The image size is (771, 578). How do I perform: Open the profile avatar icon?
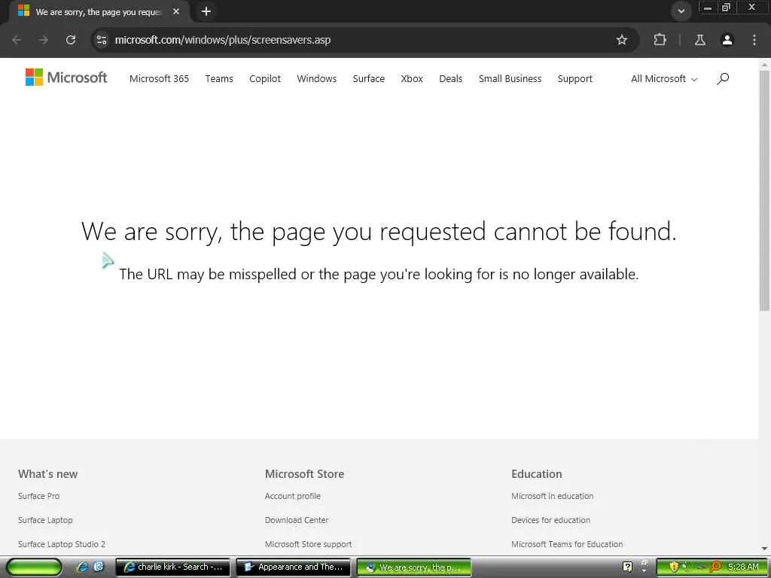727,40
